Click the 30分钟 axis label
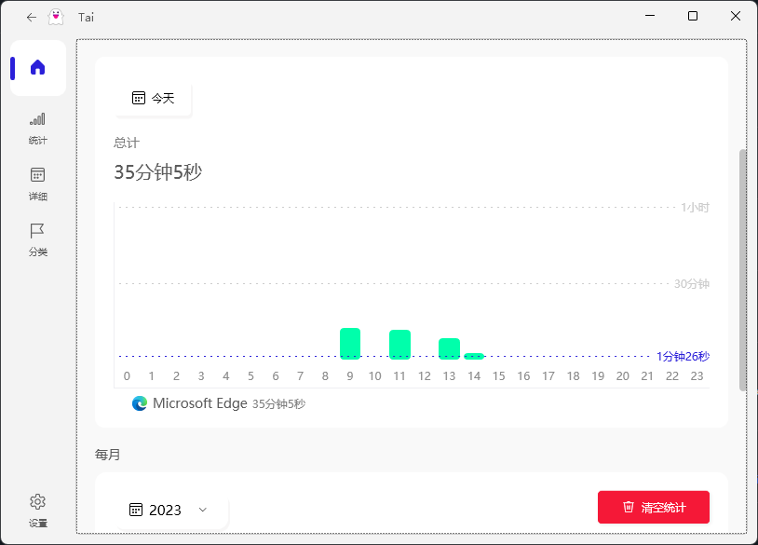This screenshot has width=758, height=545. [692, 284]
